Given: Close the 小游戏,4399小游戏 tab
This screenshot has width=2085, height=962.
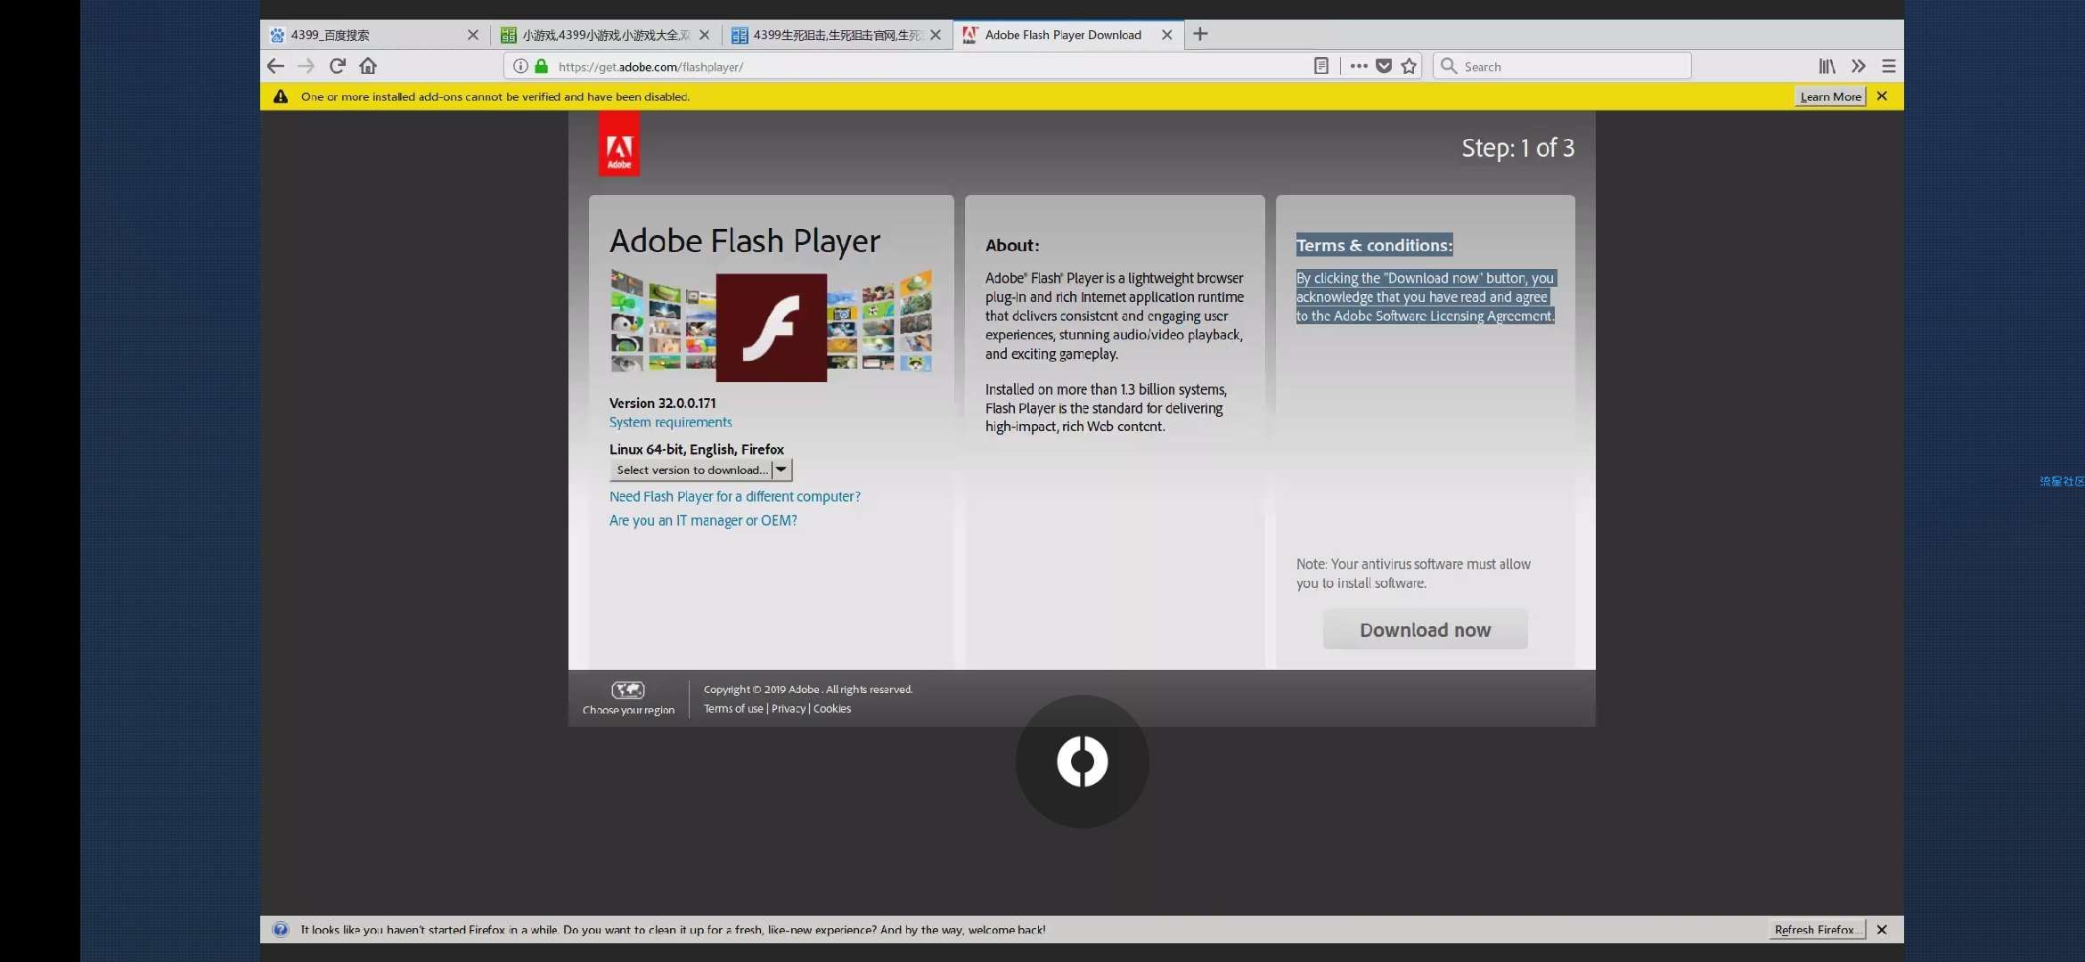Looking at the screenshot, I should pos(705,35).
